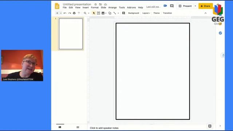Open the View menu
The image size is (233, 131).
pos(78,7)
